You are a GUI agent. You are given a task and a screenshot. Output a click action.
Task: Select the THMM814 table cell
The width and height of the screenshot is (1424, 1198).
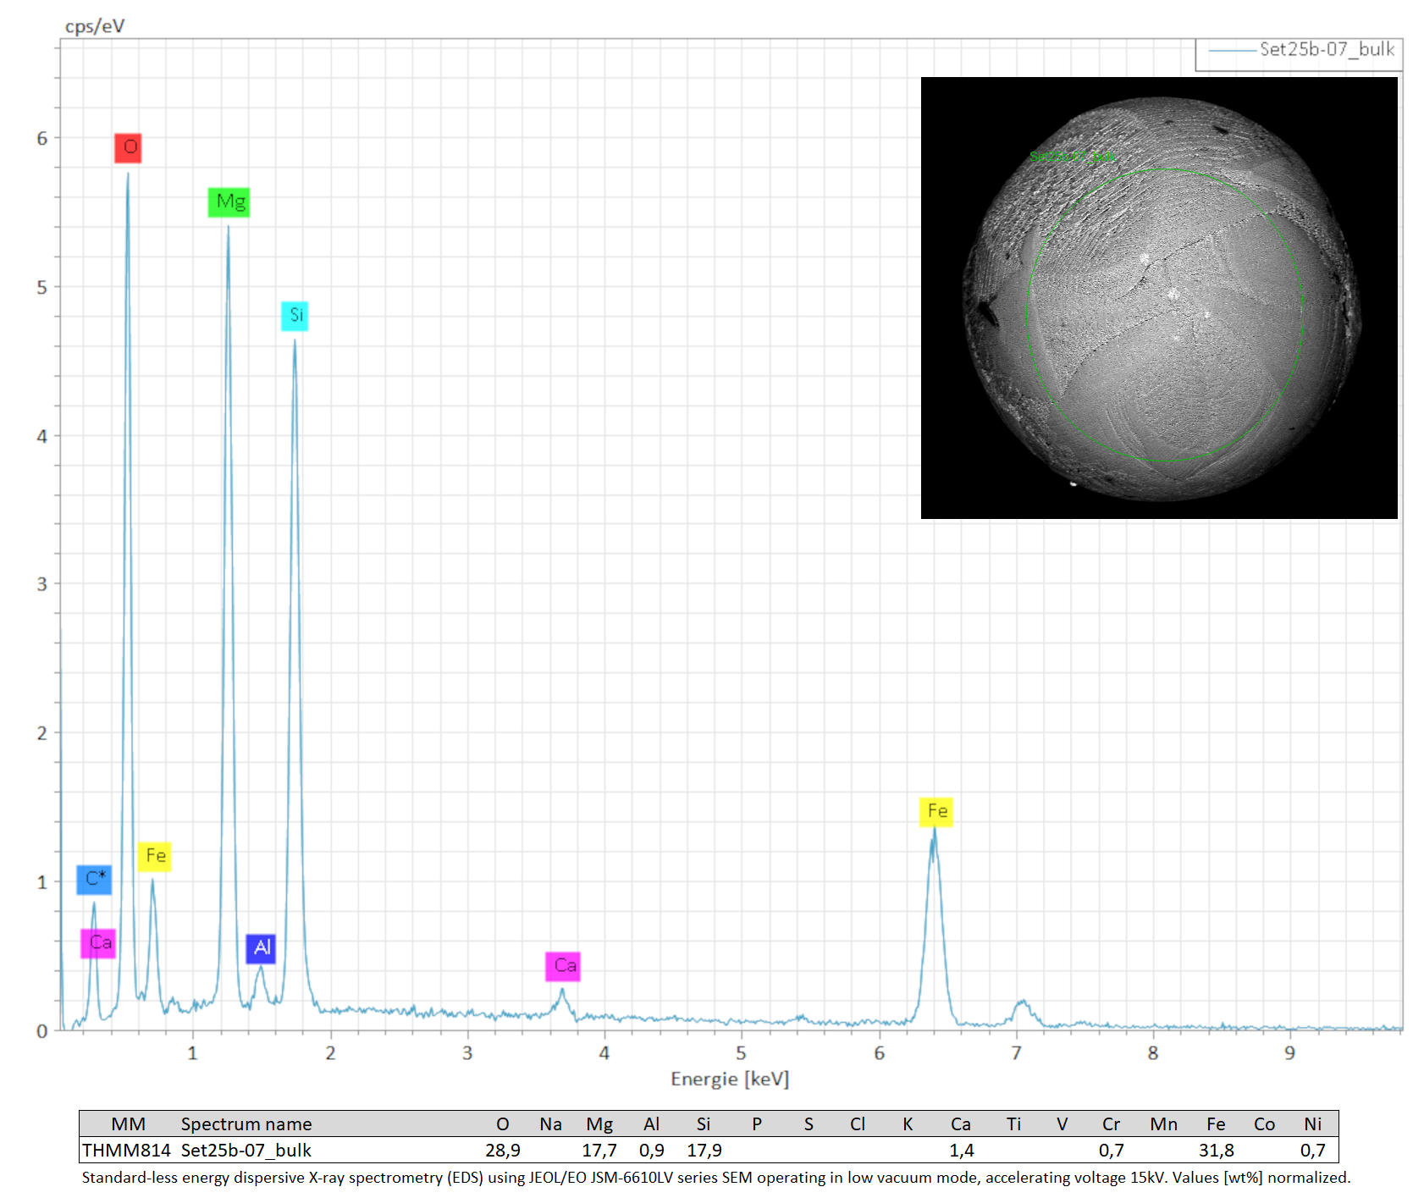(x=126, y=1150)
